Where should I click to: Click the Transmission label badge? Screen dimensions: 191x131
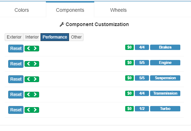click(165, 93)
